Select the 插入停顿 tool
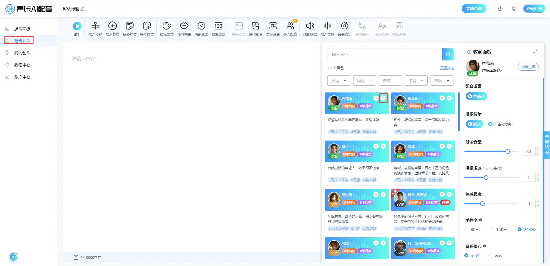 click(95, 26)
